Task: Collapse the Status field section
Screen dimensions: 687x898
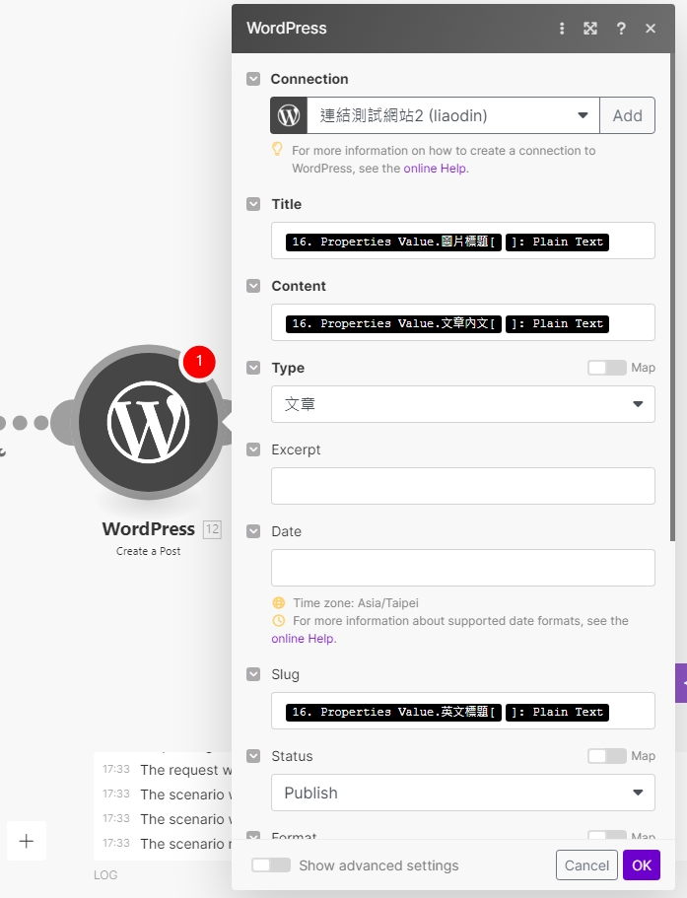Action: [253, 756]
